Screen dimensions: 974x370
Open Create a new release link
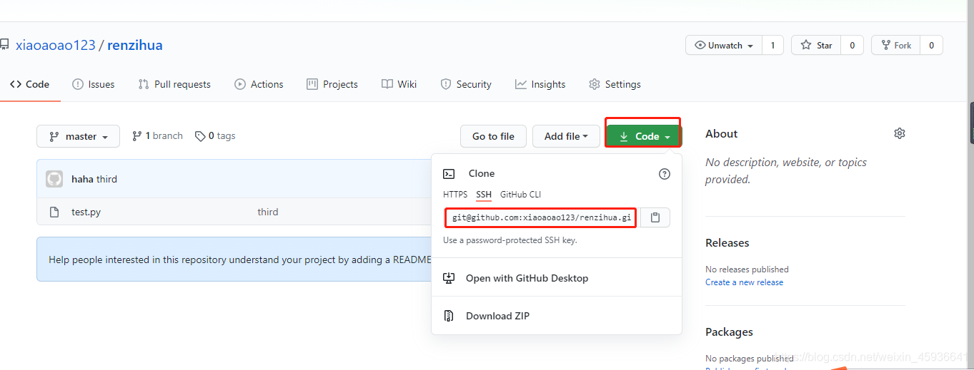point(744,282)
